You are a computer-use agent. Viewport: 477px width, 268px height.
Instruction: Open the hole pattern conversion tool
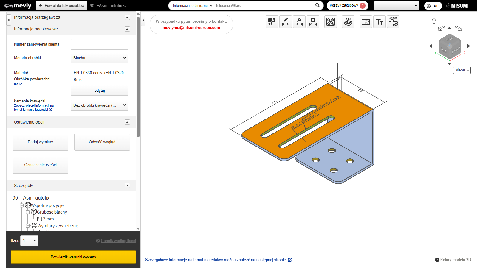(331, 22)
